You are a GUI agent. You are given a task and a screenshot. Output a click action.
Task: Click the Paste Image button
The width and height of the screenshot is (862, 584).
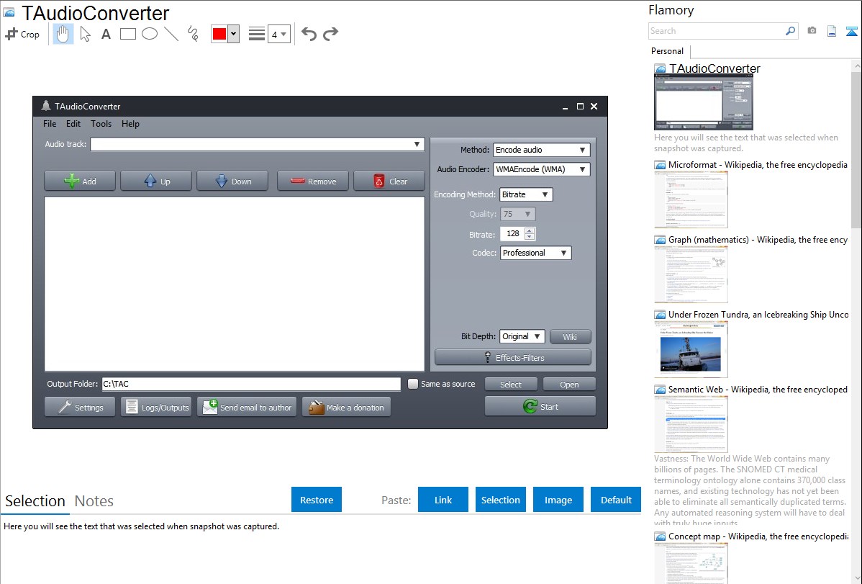(x=558, y=500)
